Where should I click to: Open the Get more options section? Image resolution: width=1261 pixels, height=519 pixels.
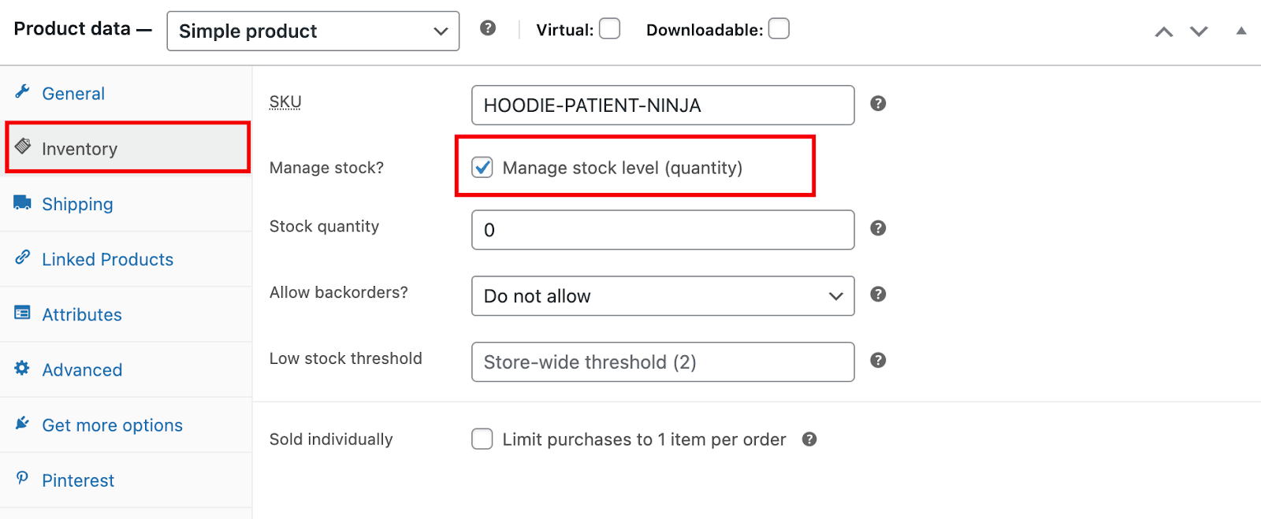pos(112,424)
